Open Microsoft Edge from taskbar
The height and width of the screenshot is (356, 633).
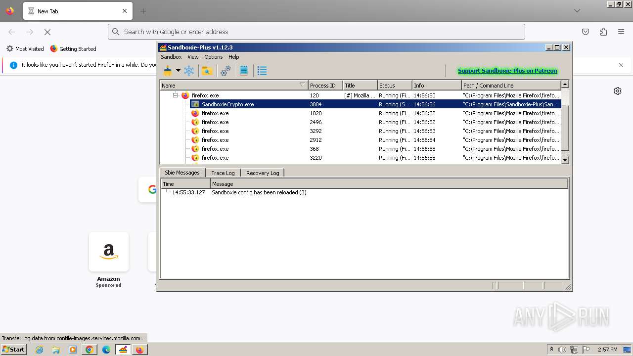pyautogui.click(x=106, y=350)
